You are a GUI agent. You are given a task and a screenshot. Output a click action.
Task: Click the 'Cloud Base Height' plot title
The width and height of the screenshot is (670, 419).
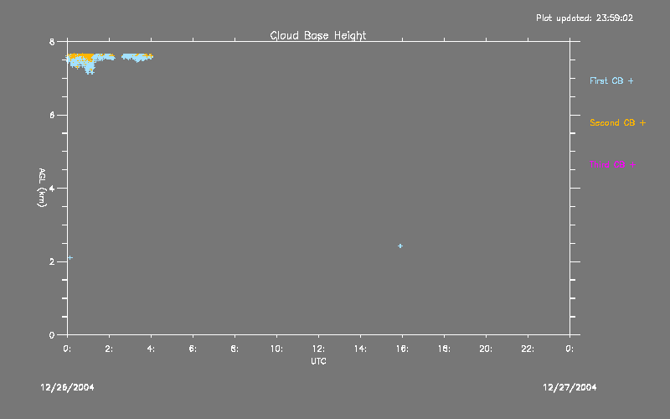coord(318,35)
